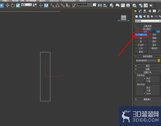This screenshot has width=161, height=126.
Task: Toggle the 3D Snaps icon
Action: pyautogui.click(x=52, y=5)
